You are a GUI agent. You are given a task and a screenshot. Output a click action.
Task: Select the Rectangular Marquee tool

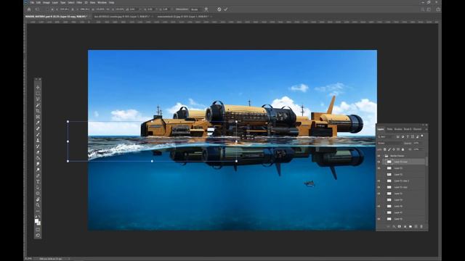38,94
